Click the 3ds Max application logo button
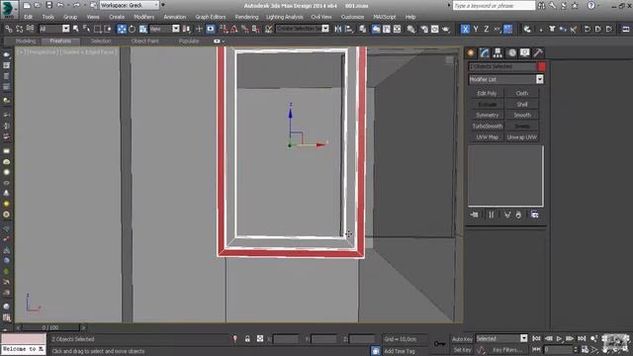This screenshot has width=633, height=356. (9, 9)
